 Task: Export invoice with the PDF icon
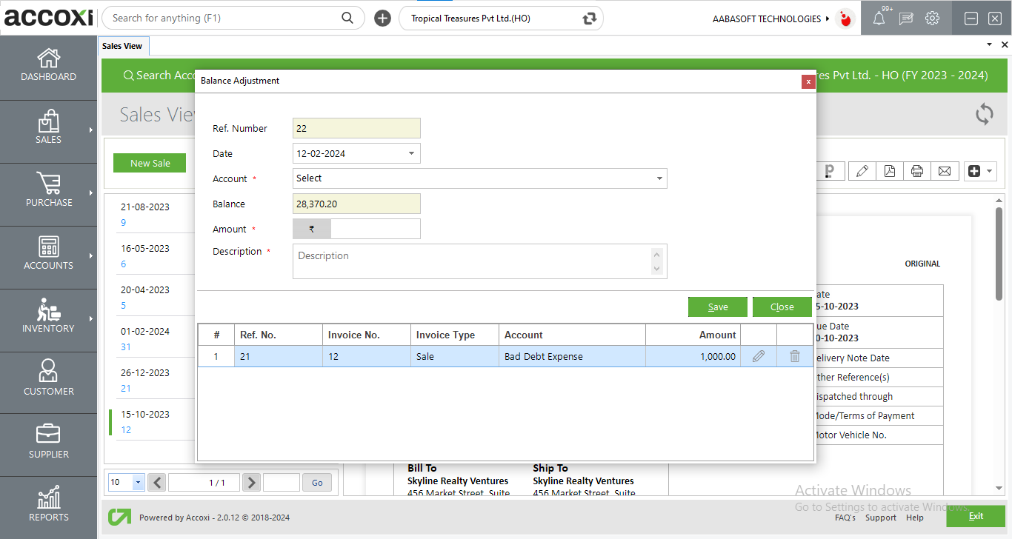pos(890,171)
